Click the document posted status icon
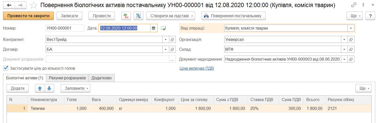The width and height of the screenshot is (377, 123). (x=163, y=28)
